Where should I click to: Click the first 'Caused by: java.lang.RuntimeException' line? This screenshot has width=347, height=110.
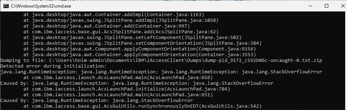pyautogui.click(x=137, y=83)
